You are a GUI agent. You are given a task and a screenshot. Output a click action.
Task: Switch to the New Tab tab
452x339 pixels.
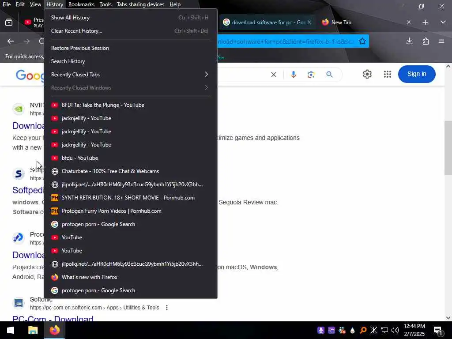coord(366,22)
